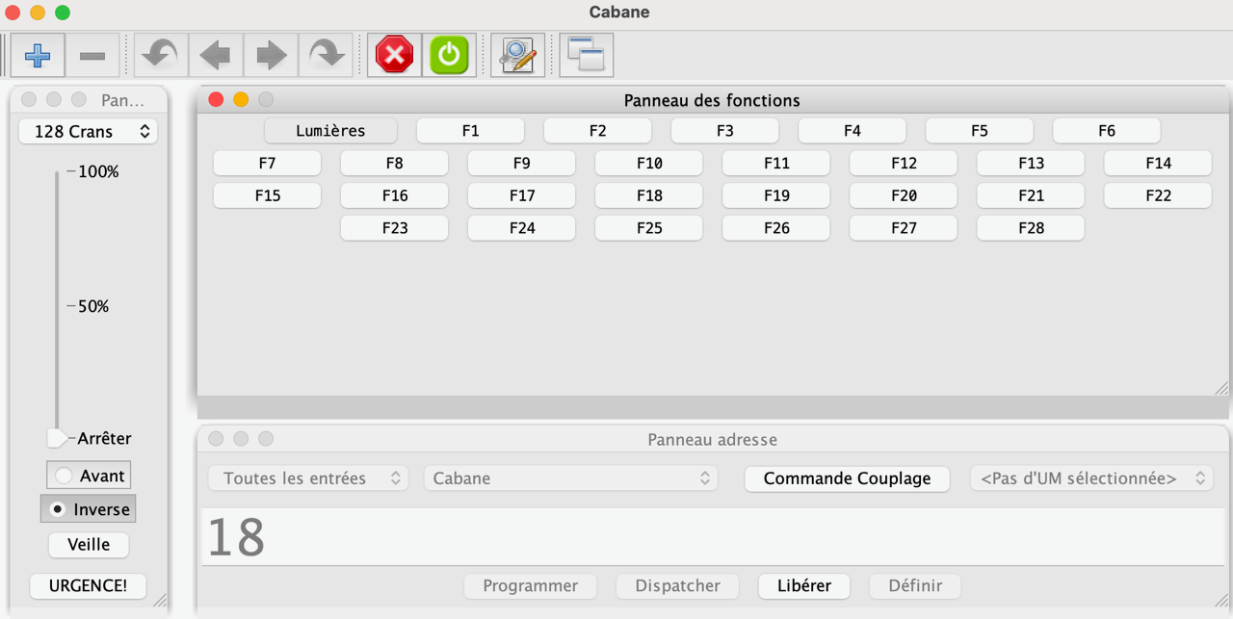Click the speed slider at 50% mark

tap(57, 306)
